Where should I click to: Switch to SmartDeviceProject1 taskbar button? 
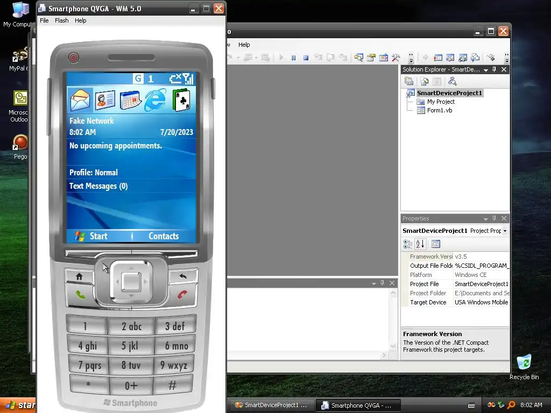point(271,405)
